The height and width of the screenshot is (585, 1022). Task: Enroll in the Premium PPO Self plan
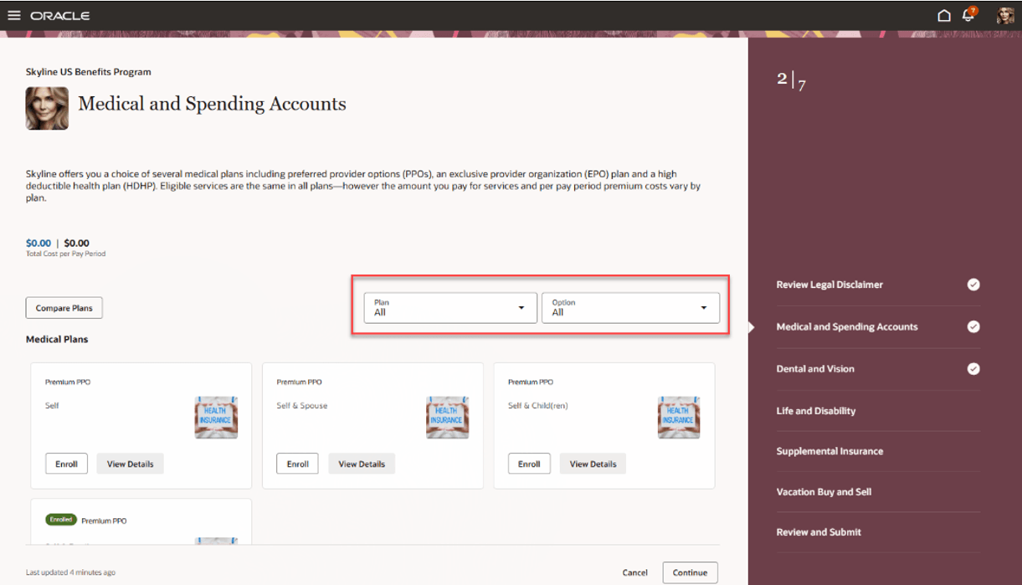tap(66, 463)
